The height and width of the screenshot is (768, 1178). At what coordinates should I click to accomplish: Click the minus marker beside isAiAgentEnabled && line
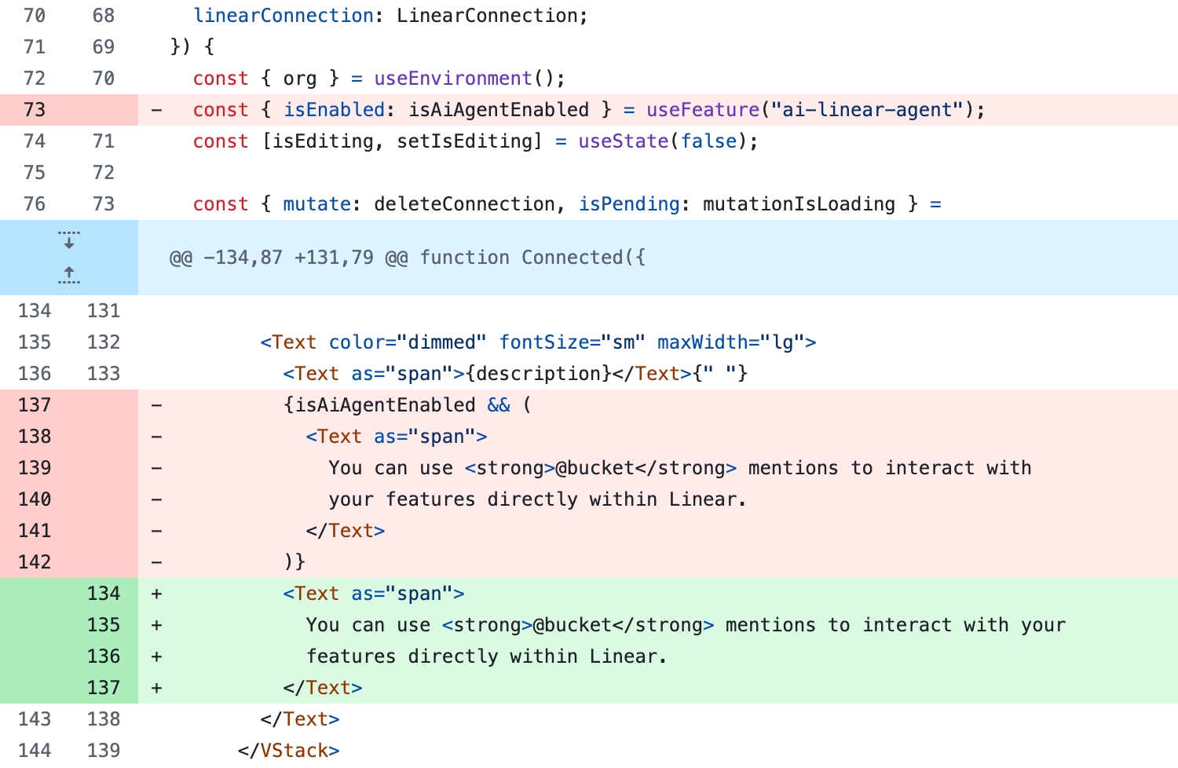157,405
